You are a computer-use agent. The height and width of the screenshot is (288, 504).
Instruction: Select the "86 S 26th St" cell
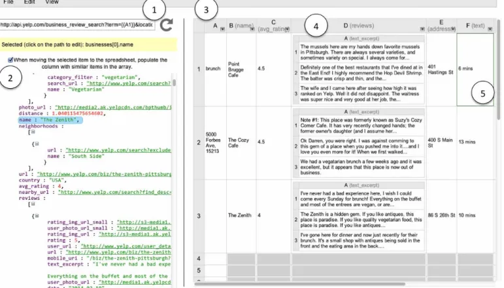(x=441, y=216)
